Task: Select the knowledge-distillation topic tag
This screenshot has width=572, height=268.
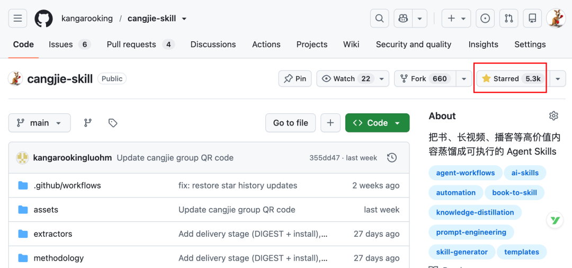Action: pyautogui.click(x=475, y=212)
